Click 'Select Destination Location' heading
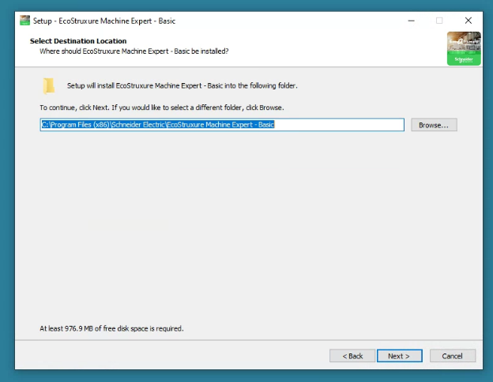493x382 pixels. click(78, 41)
